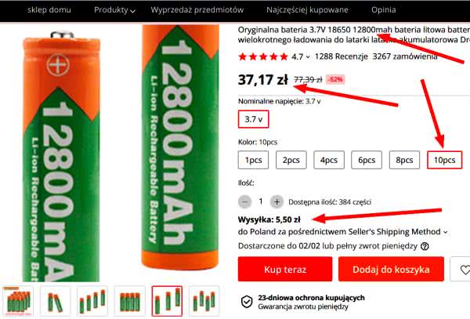Image resolution: width=470 pixels, height=319 pixels.
Task: Select the 10pcs option
Action: coord(444,160)
